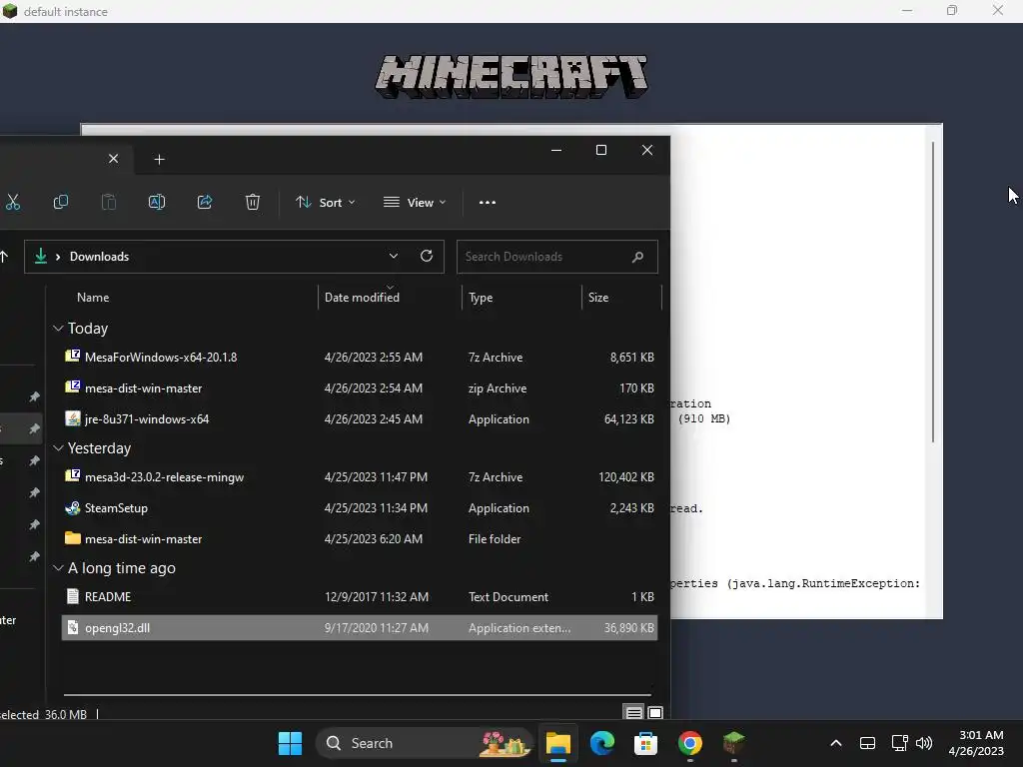Select the mesa-dist-win-master zip Archive

click(x=360, y=388)
